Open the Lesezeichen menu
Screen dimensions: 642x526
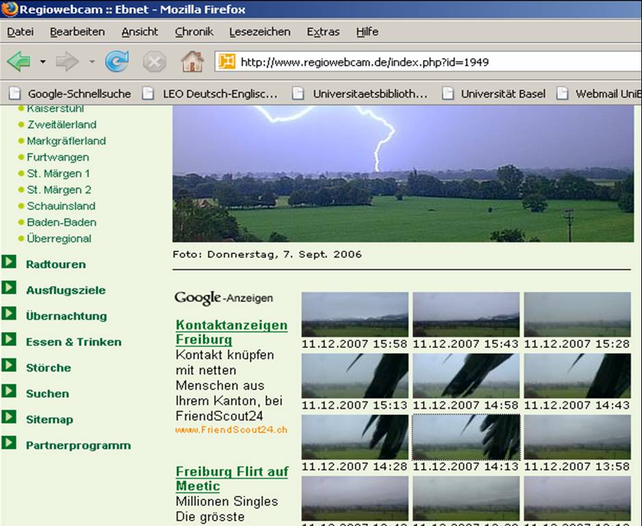coord(259,32)
